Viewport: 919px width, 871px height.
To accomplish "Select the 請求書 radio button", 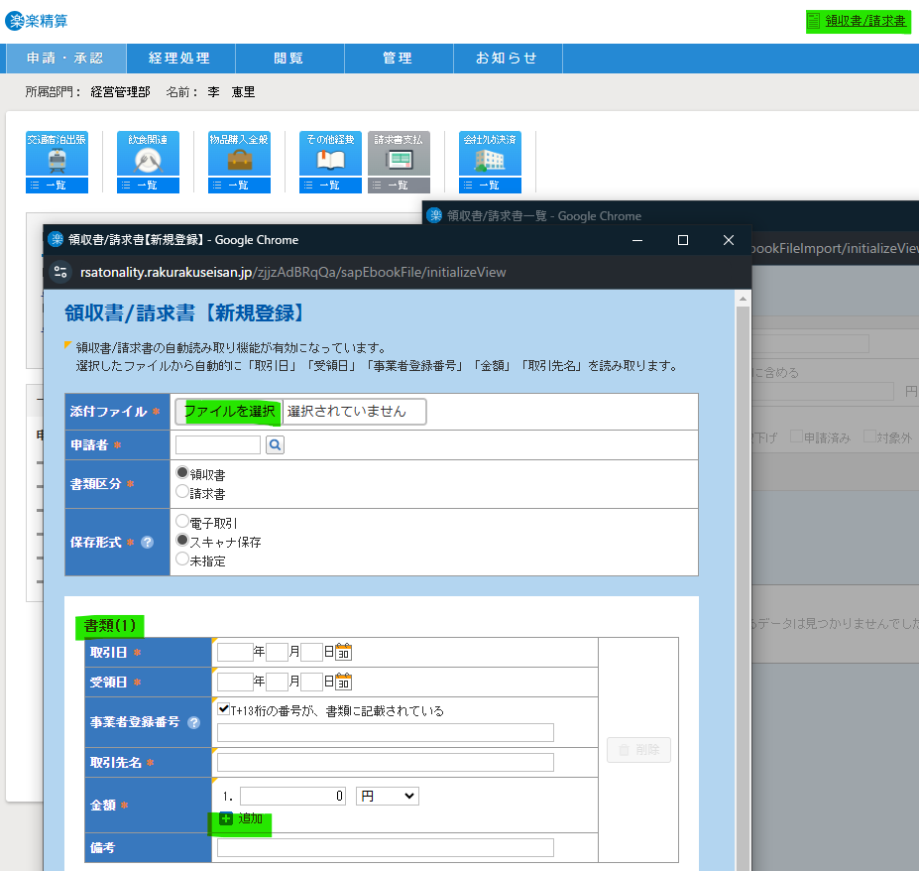I will (182, 492).
